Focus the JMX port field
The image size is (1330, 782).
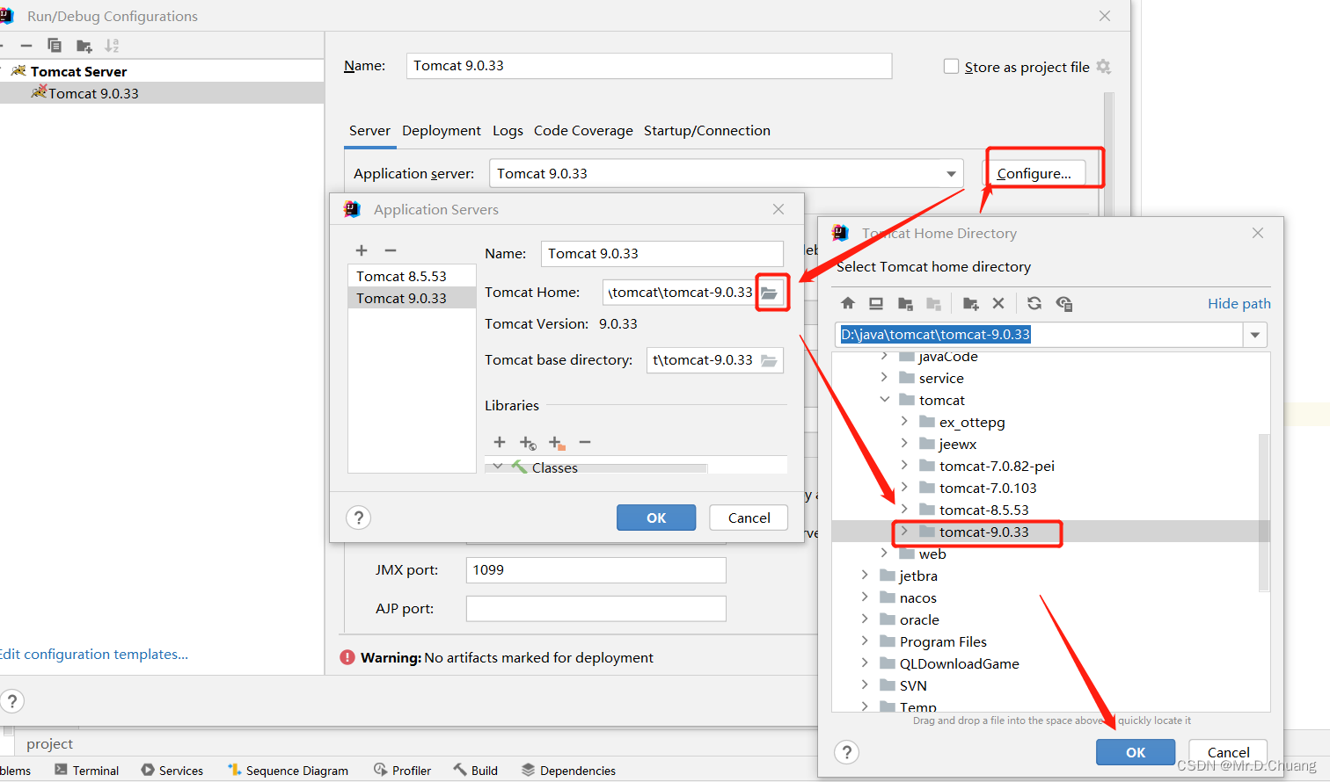596,570
